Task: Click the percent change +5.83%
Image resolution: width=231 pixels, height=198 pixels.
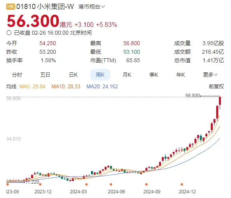Action: [x=107, y=25]
